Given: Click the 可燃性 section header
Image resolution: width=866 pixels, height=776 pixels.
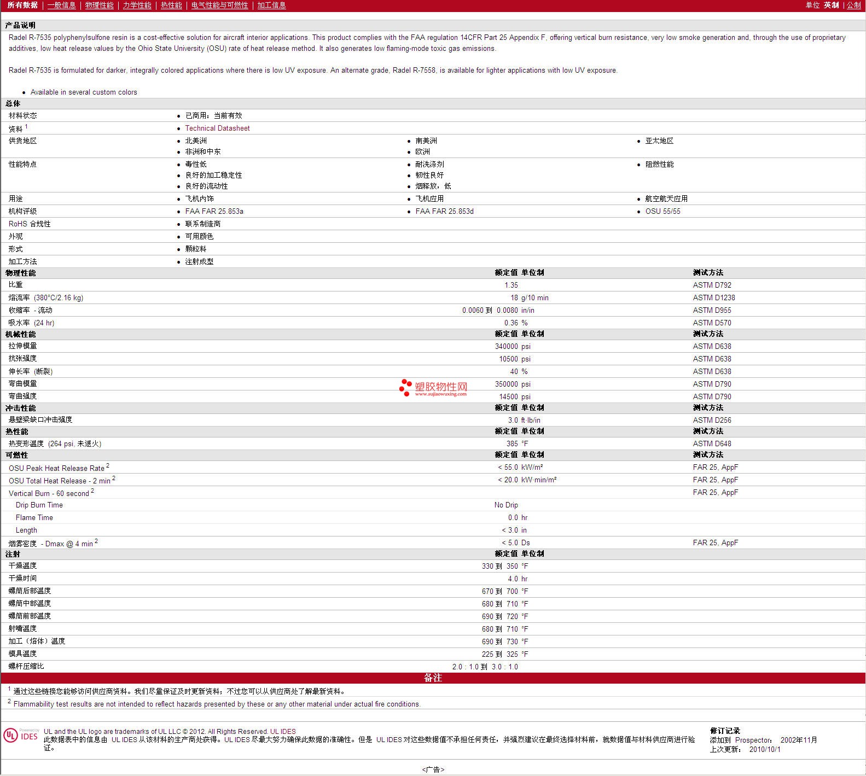Looking at the screenshot, I should click(x=17, y=455).
